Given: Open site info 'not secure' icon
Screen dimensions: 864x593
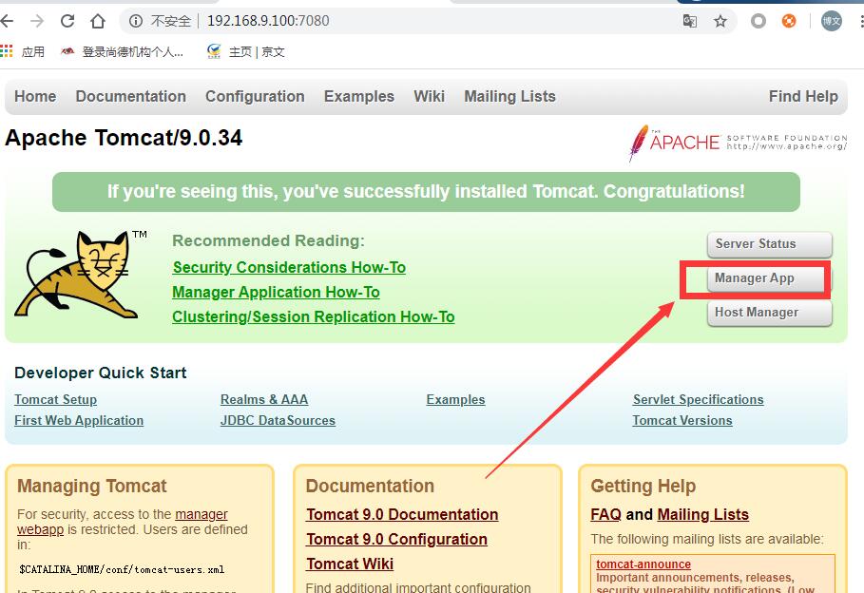Looking at the screenshot, I should 136,21.
